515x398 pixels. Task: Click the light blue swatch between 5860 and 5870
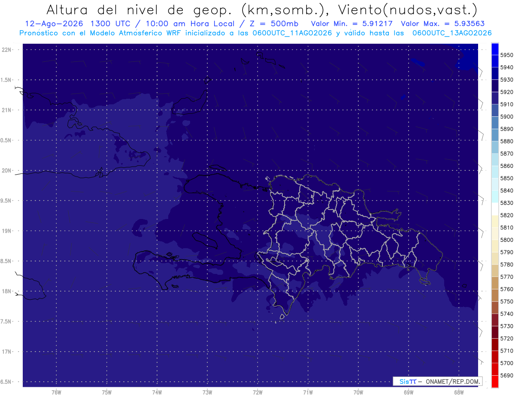pyautogui.click(x=495, y=159)
